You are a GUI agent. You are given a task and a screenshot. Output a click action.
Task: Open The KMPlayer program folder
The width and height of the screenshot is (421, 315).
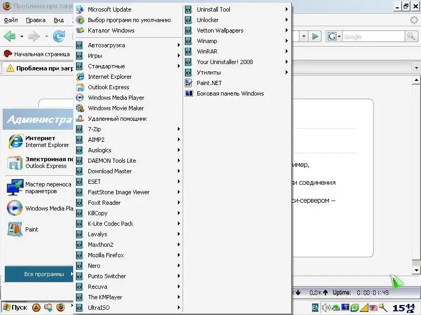click(128, 297)
